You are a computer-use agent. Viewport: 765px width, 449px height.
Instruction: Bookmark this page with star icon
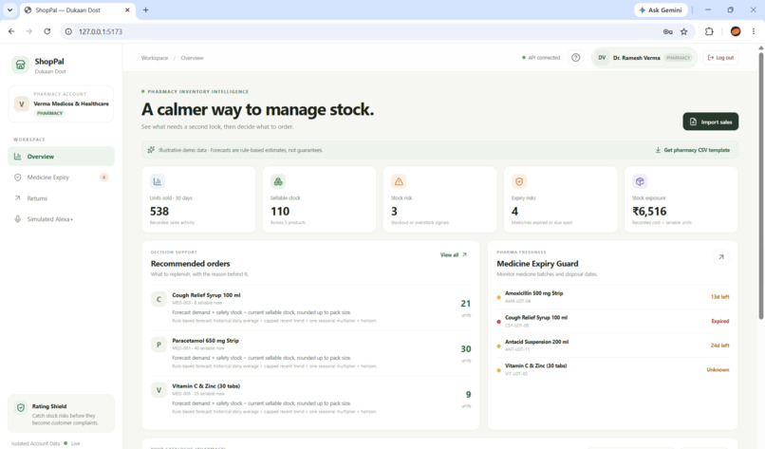(684, 31)
